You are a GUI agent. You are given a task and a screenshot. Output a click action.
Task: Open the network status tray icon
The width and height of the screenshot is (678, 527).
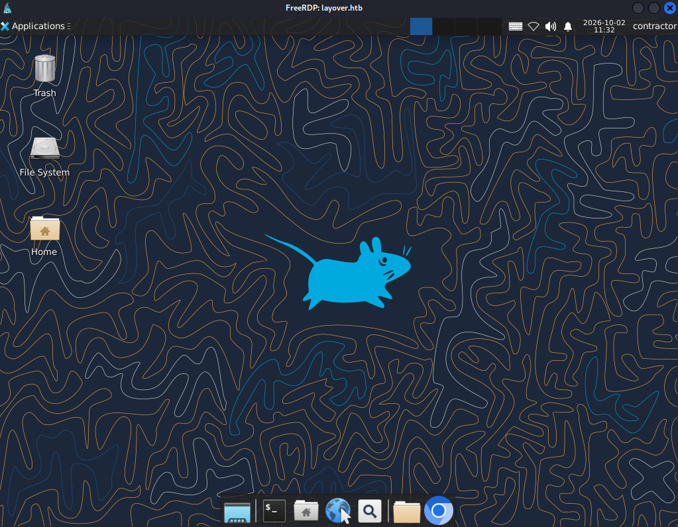[533, 26]
